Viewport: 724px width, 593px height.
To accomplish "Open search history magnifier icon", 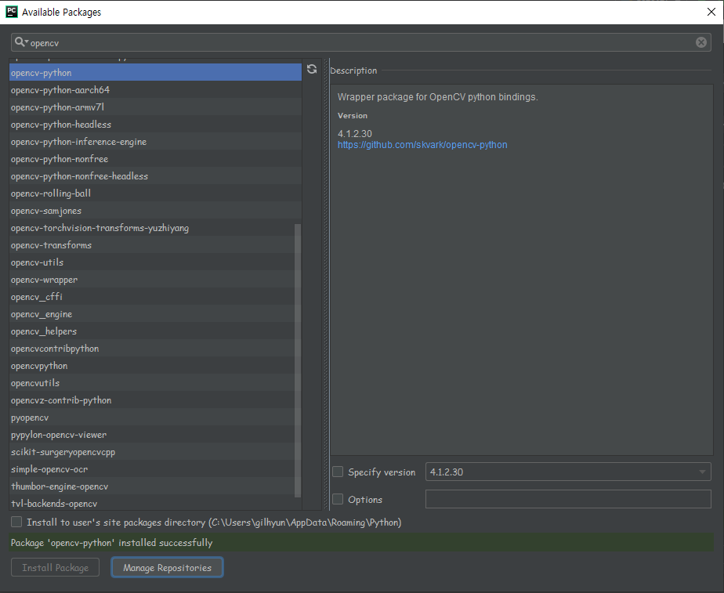I will (21, 42).
